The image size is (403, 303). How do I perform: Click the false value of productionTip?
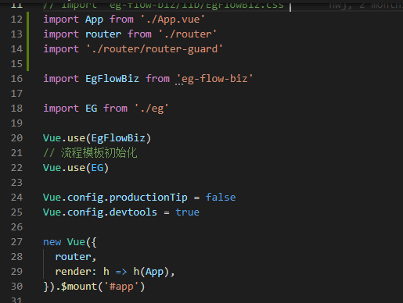click(x=221, y=198)
